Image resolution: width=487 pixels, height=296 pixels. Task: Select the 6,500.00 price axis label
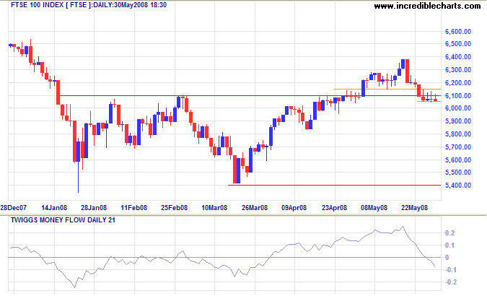[458, 44]
